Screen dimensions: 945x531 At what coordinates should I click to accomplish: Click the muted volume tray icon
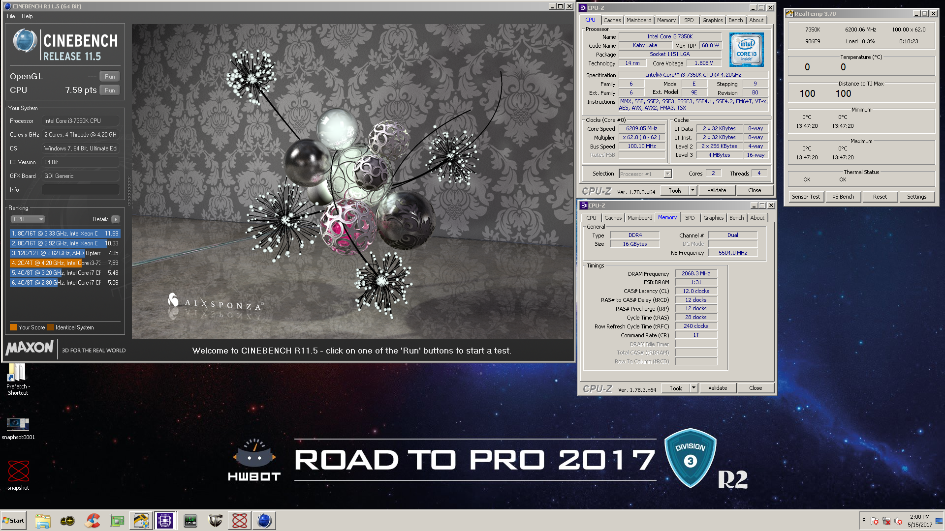898,521
